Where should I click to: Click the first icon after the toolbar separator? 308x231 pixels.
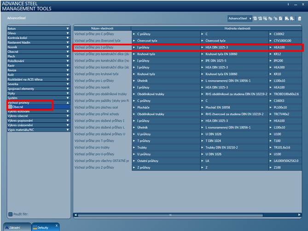(287, 18)
